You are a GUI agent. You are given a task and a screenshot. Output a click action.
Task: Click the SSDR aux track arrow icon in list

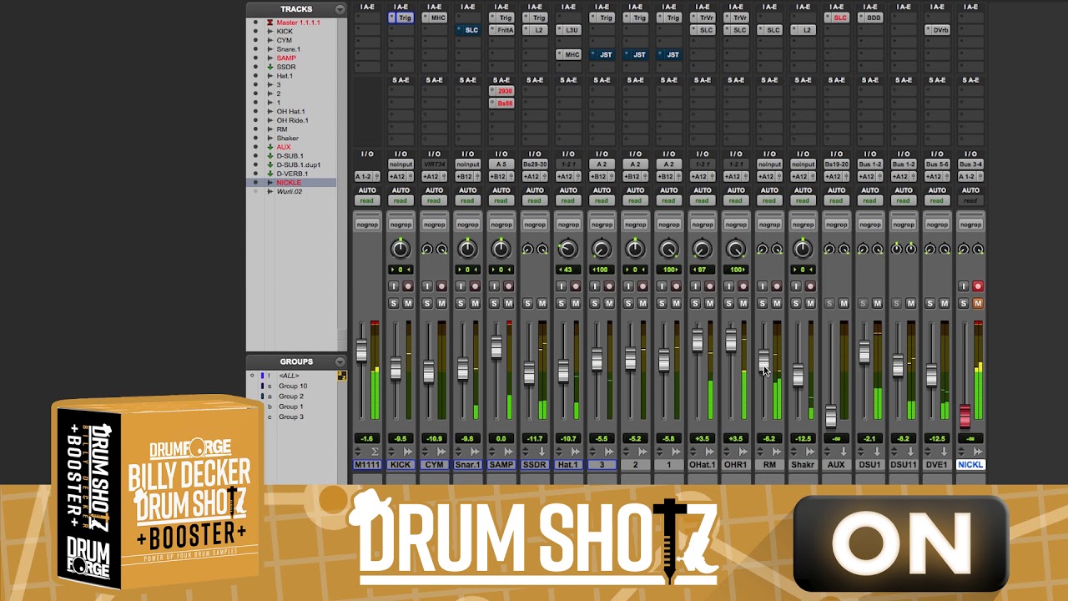click(x=270, y=67)
